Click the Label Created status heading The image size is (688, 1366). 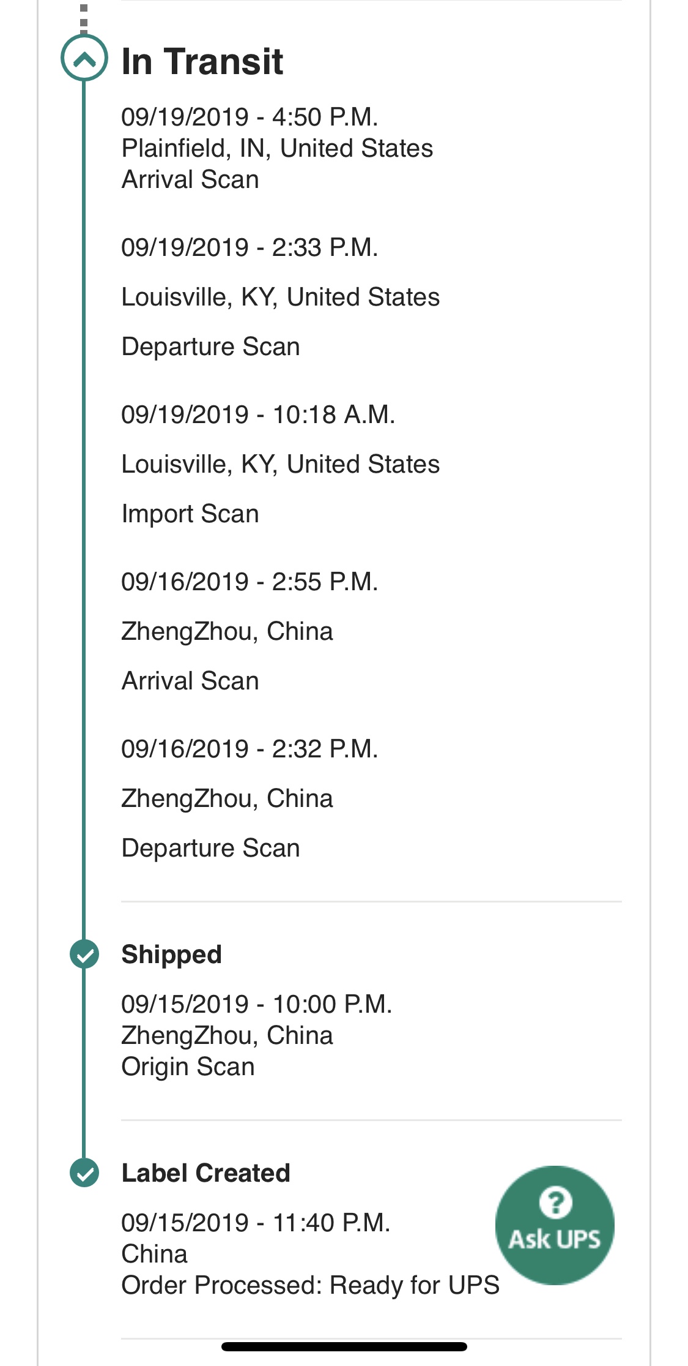(205, 1173)
